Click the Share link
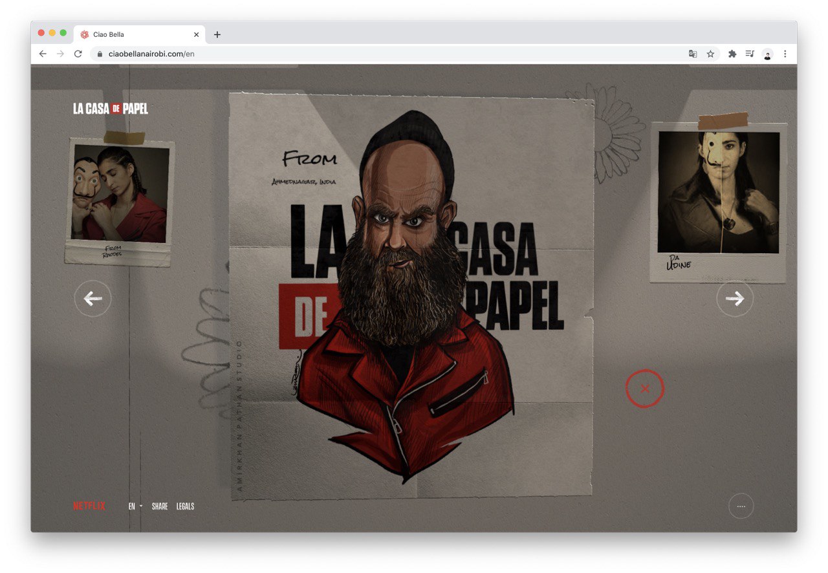 point(160,506)
